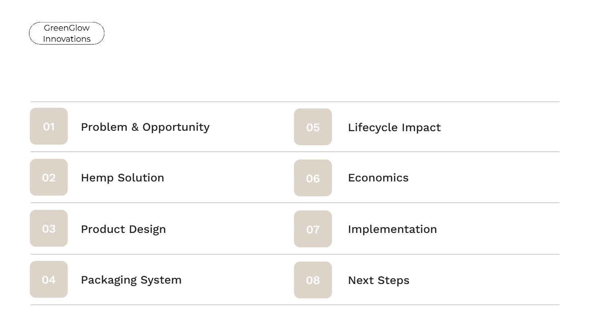Open the Next Steps section
This screenshot has width=589, height=331.
(378, 280)
